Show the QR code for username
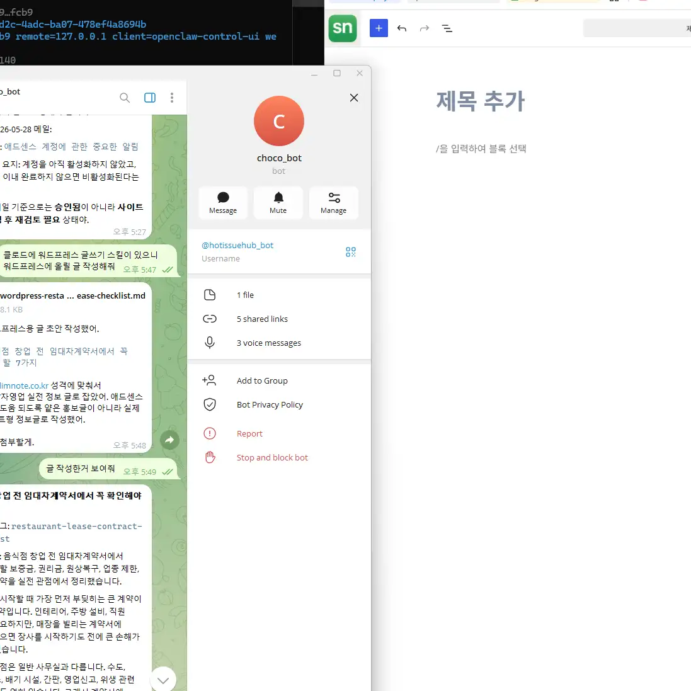The height and width of the screenshot is (691, 691). 351,251
